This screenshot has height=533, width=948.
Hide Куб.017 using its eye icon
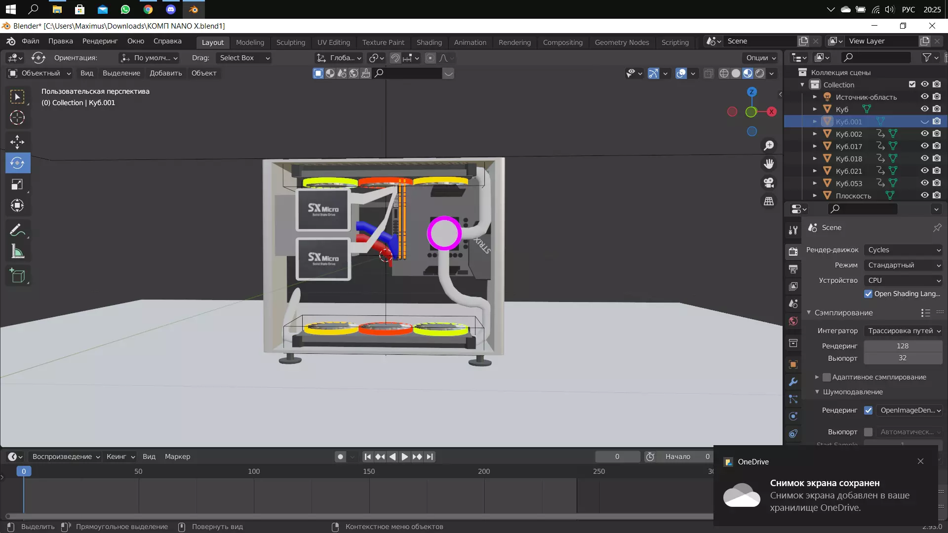(924, 146)
